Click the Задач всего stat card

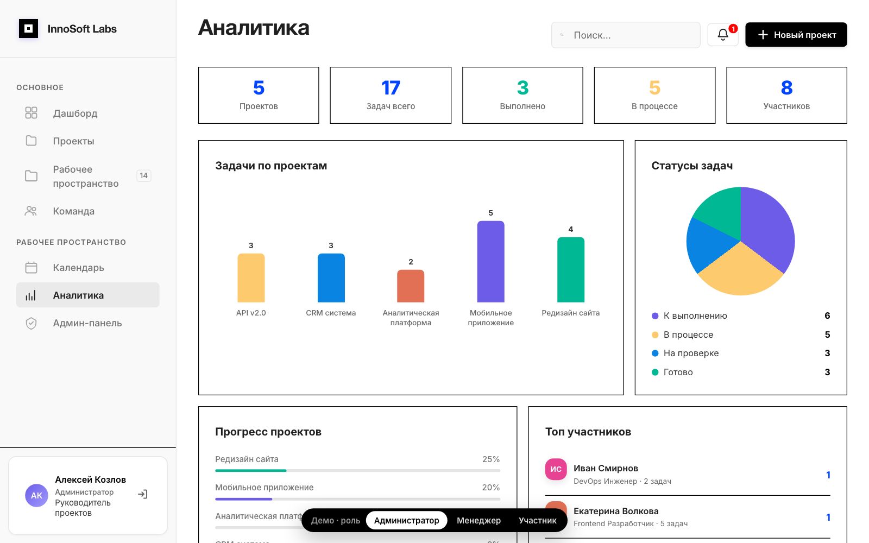pyautogui.click(x=391, y=95)
